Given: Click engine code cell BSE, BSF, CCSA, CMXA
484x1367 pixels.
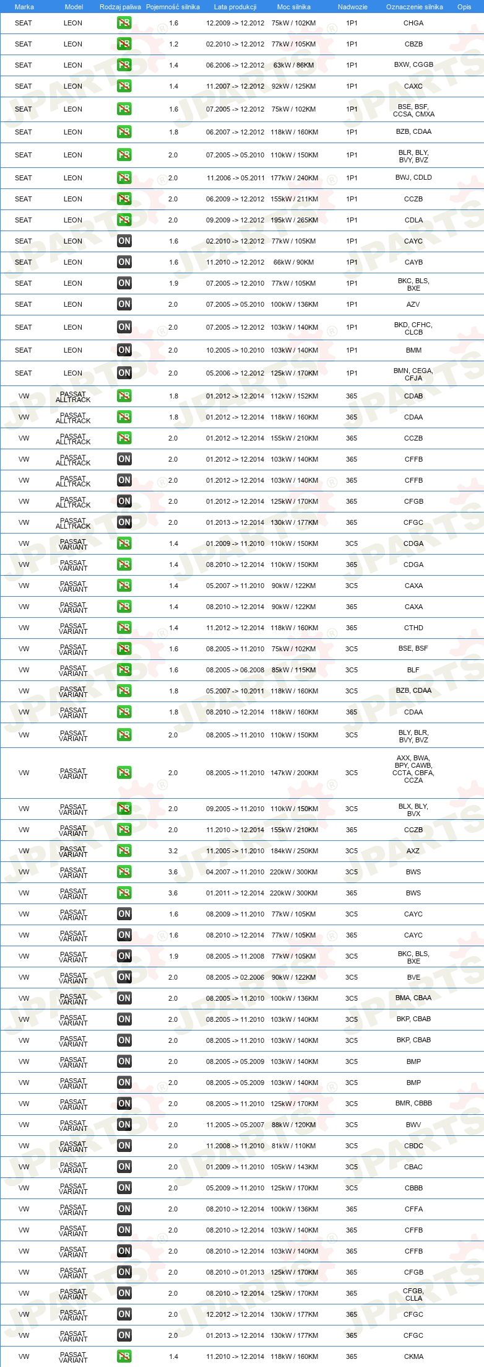Looking at the screenshot, I should click(413, 110).
